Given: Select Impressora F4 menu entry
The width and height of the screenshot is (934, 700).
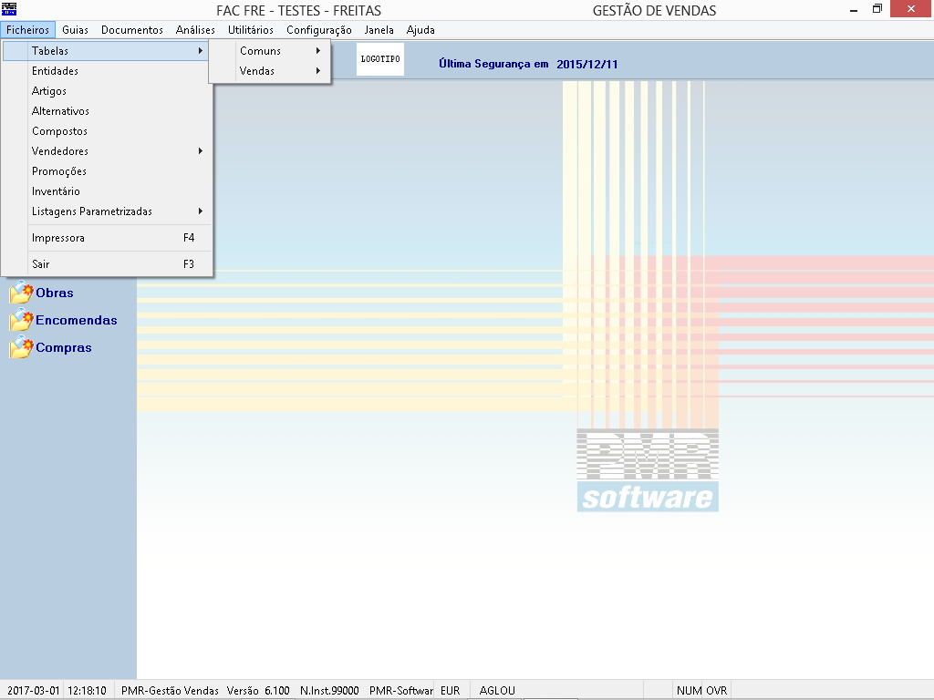Looking at the screenshot, I should pos(108,238).
